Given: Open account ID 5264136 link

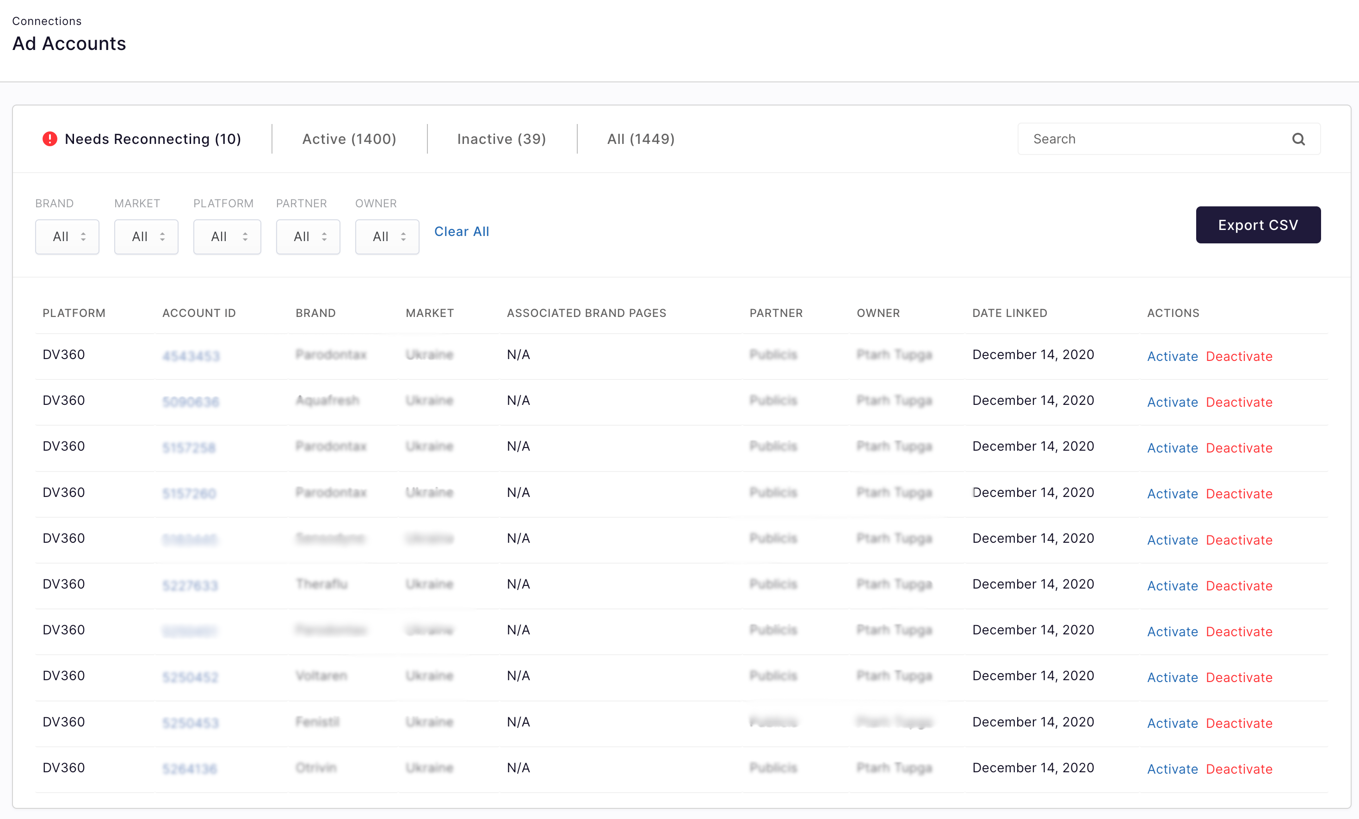Looking at the screenshot, I should click(x=190, y=769).
